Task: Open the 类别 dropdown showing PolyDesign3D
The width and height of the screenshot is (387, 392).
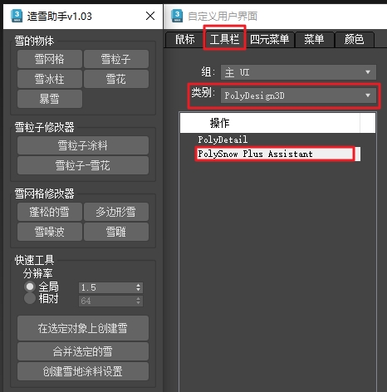Action: click(298, 96)
